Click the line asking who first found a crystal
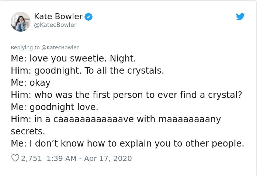 point(126,95)
